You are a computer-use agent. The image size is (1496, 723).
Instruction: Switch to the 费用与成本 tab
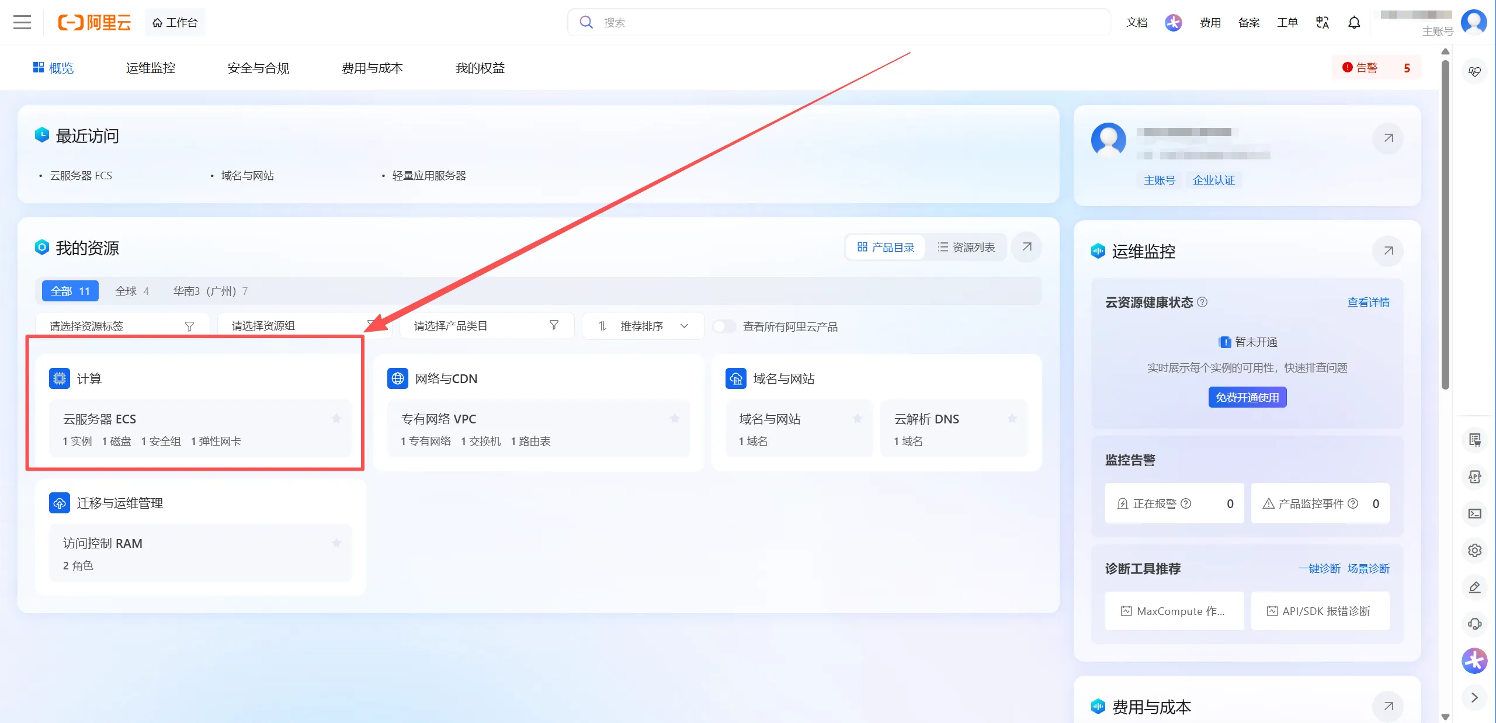click(x=372, y=68)
